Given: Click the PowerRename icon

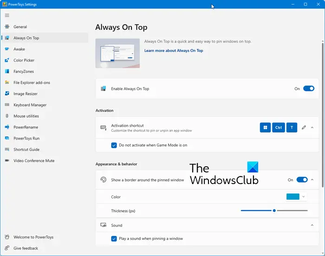Looking at the screenshot, I should click(x=7, y=127).
